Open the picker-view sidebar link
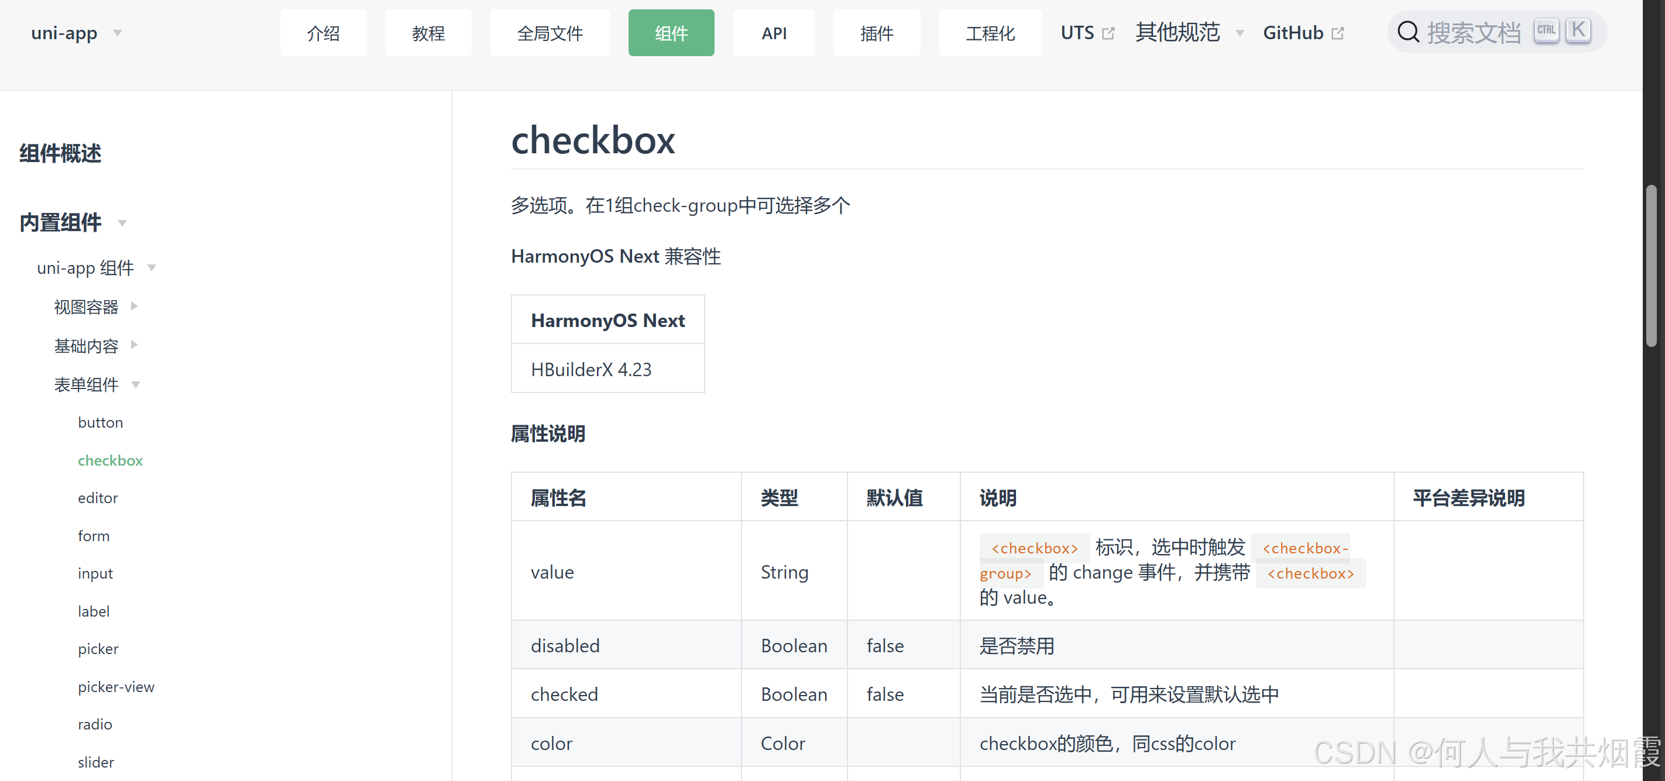1665x781 pixels. coord(116,686)
